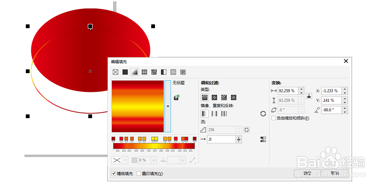This screenshot has height=188, width=387.
Task: Increase fill width with up stepper
Action: pos(301,89)
